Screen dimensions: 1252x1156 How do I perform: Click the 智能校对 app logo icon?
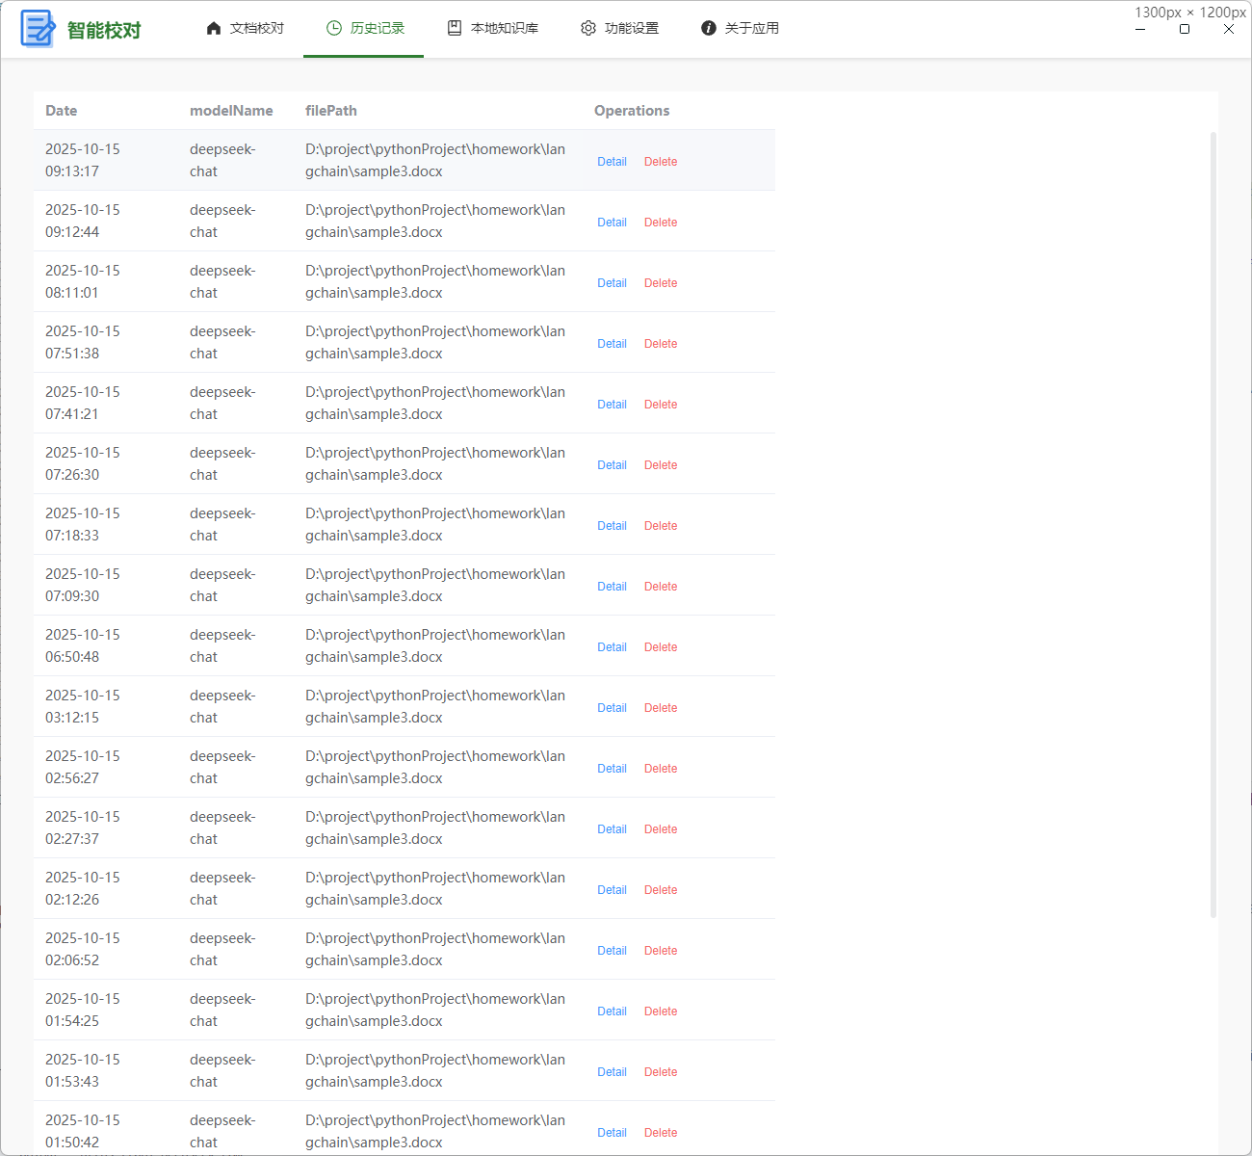(x=38, y=29)
